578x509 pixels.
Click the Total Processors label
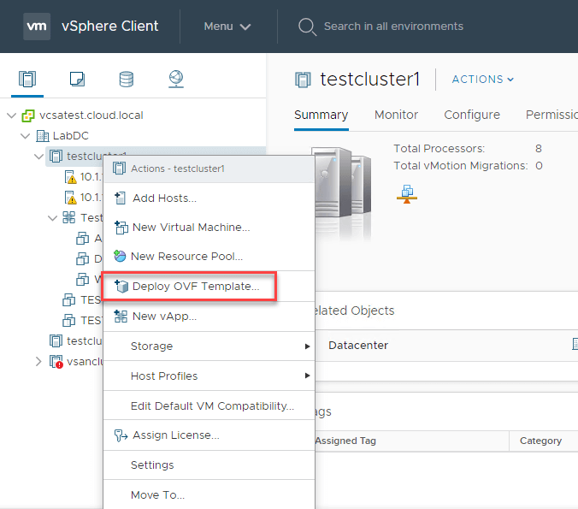[439, 149]
